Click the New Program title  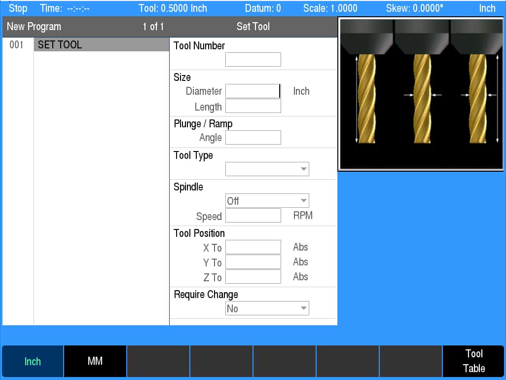click(34, 27)
